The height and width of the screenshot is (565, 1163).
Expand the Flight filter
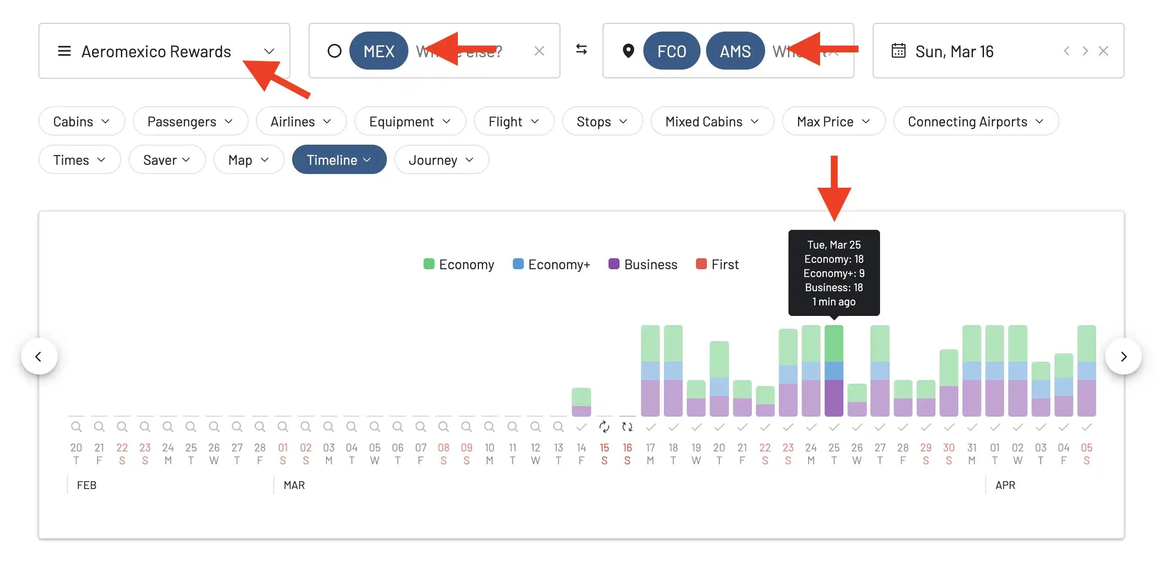tap(514, 121)
